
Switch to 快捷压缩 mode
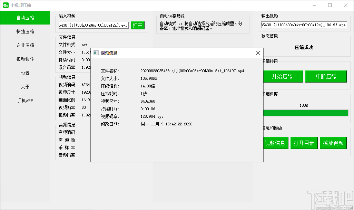click(25, 32)
